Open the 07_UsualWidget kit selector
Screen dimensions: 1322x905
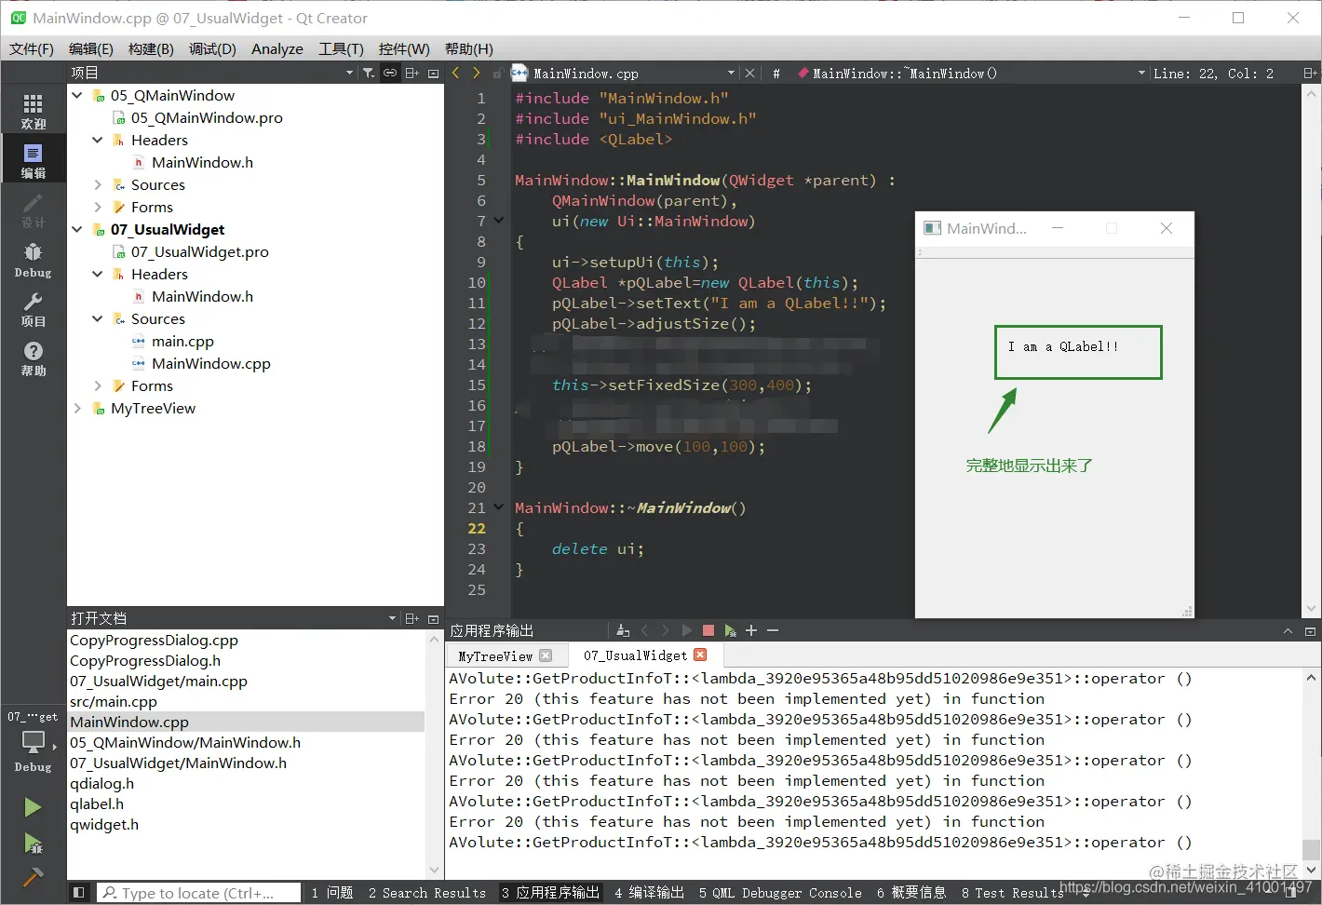pyautogui.click(x=33, y=742)
